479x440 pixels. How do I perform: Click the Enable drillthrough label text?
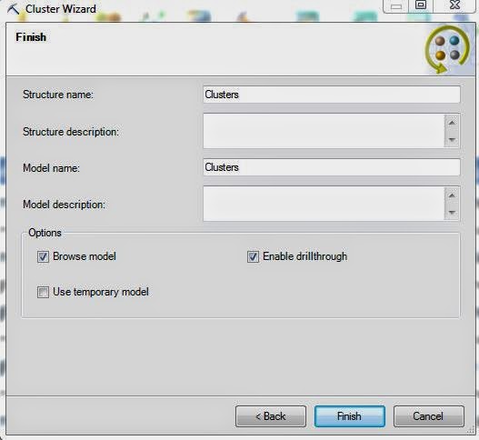point(304,256)
